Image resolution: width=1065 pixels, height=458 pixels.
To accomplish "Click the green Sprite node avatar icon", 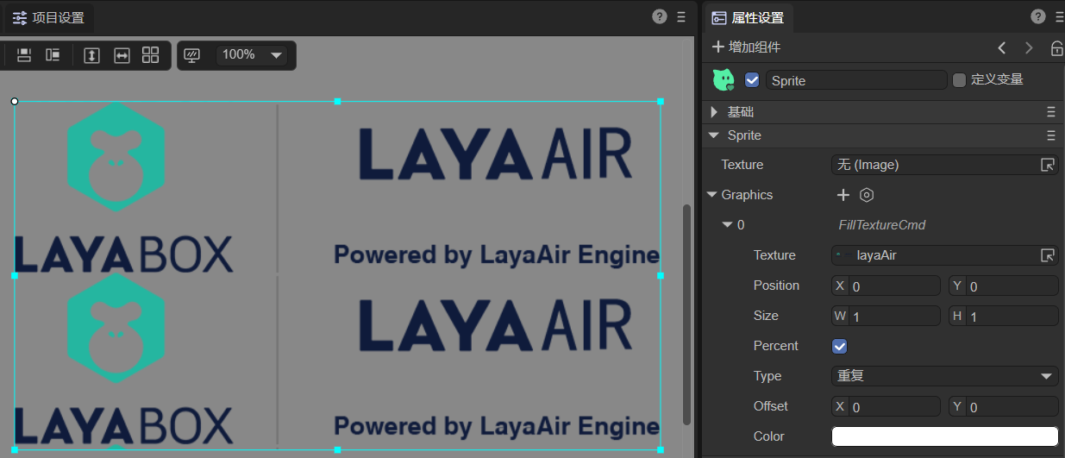I will tap(724, 80).
